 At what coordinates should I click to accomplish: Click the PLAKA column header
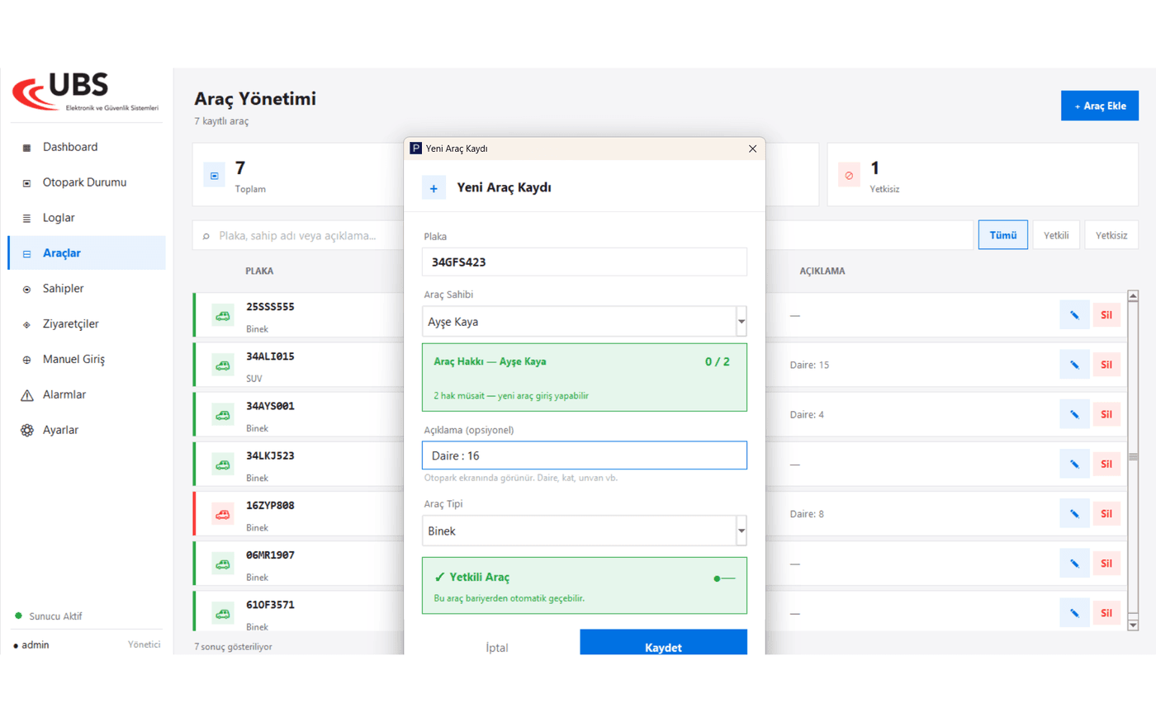coord(259,271)
